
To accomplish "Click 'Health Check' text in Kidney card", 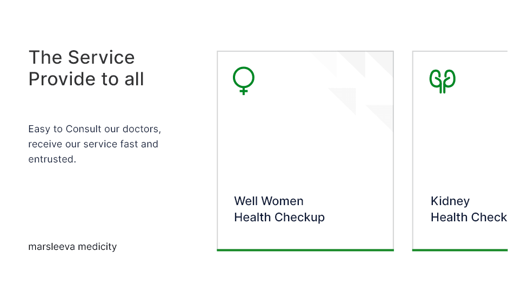I will (x=469, y=218).
